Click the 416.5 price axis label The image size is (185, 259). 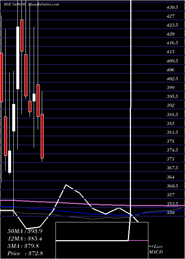(x=172, y=43)
